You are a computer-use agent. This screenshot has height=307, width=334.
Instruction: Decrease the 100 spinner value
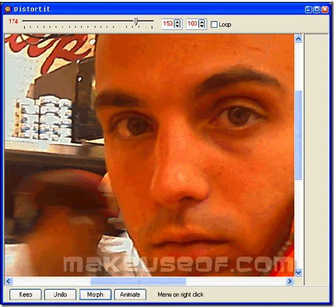point(202,26)
